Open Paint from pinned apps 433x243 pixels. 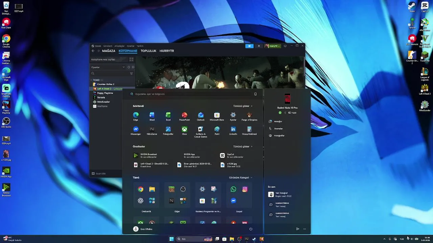coord(217,131)
